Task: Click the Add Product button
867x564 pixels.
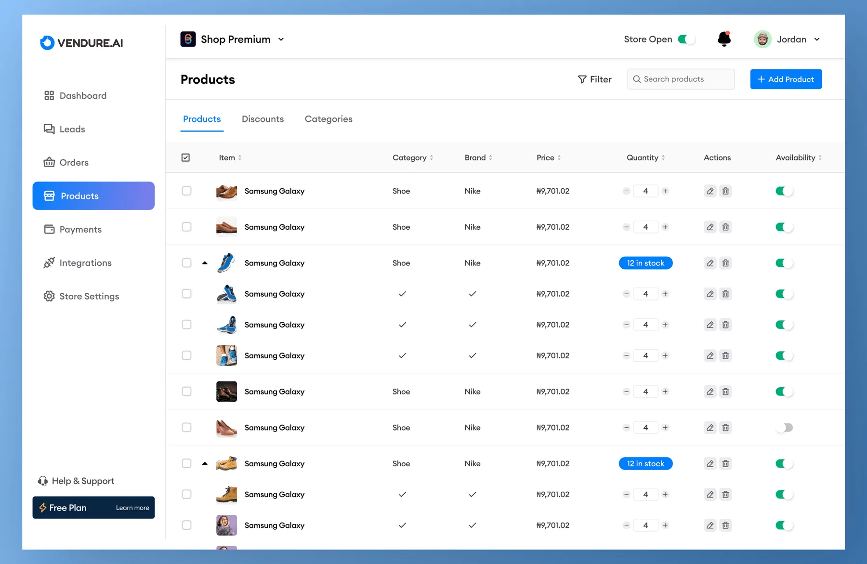Action: pyautogui.click(x=786, y=79)
